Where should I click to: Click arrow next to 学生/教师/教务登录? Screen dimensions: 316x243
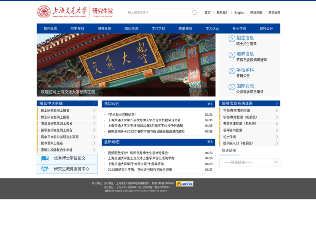pyautogui.click(x=277, y=110)
